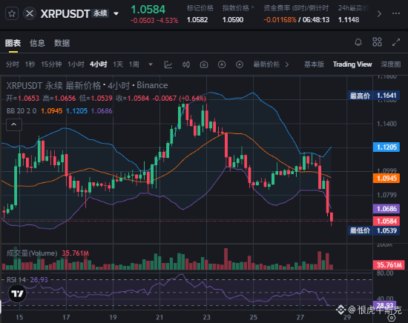The width and height of the screenshot is (408, 323).
Task: Switch to Trading View chart mode
Action: [352, 64]
